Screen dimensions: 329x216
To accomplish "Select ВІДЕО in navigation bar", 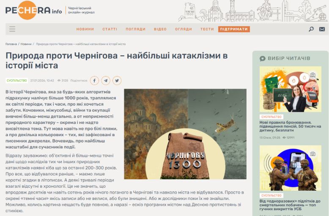I will 160,29.
